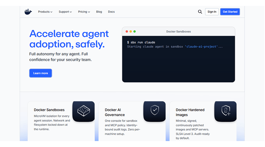Click the terminal 'Docker Sandboxes' title bar text
The image size is (265, 147).
(x=179, y=31)
